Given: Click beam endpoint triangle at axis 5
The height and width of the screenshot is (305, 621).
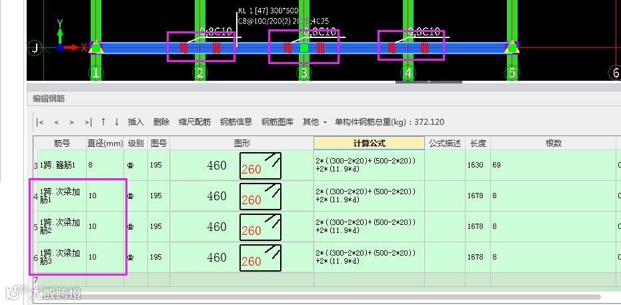Looking at the screenshot, I should point(512,47).
